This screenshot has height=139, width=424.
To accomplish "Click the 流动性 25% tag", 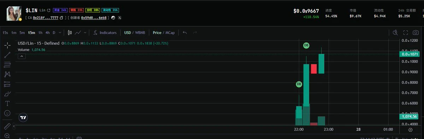I will click(110, 11).
